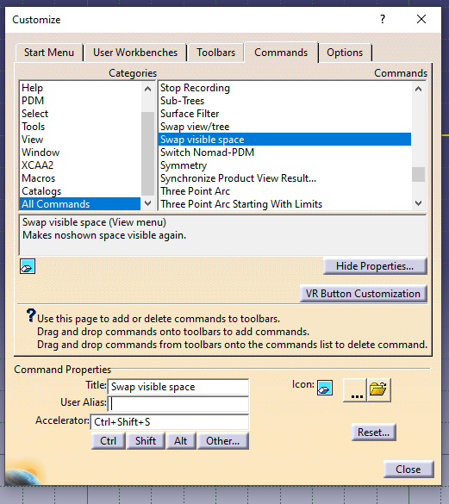Click the Swap visible space command icon
This screenshot has width=449, height=504.
tap(28, 266)
